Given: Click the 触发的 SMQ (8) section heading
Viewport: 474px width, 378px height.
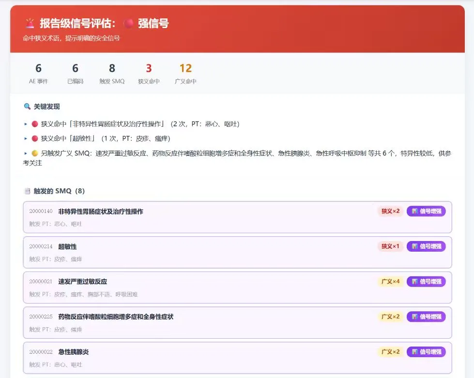Looking at the screenshot, I should pyautogui.click(x=59, y=191).
